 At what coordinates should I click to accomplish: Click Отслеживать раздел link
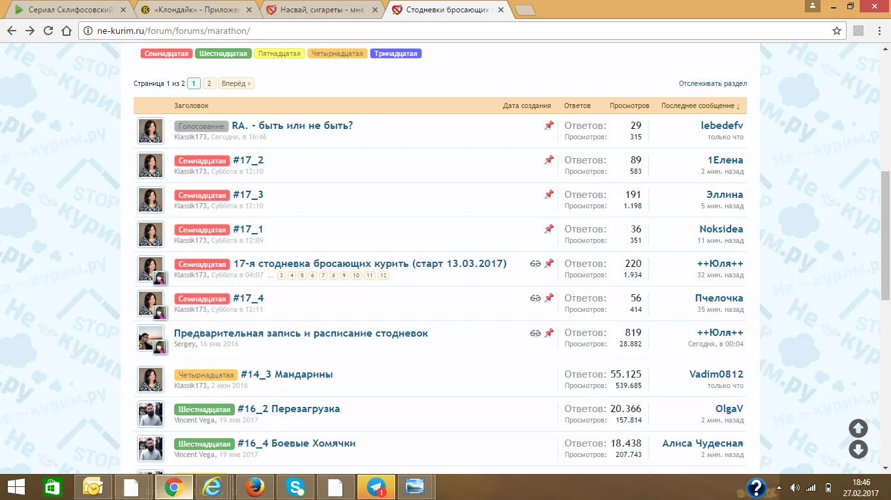tap(712, 83)
